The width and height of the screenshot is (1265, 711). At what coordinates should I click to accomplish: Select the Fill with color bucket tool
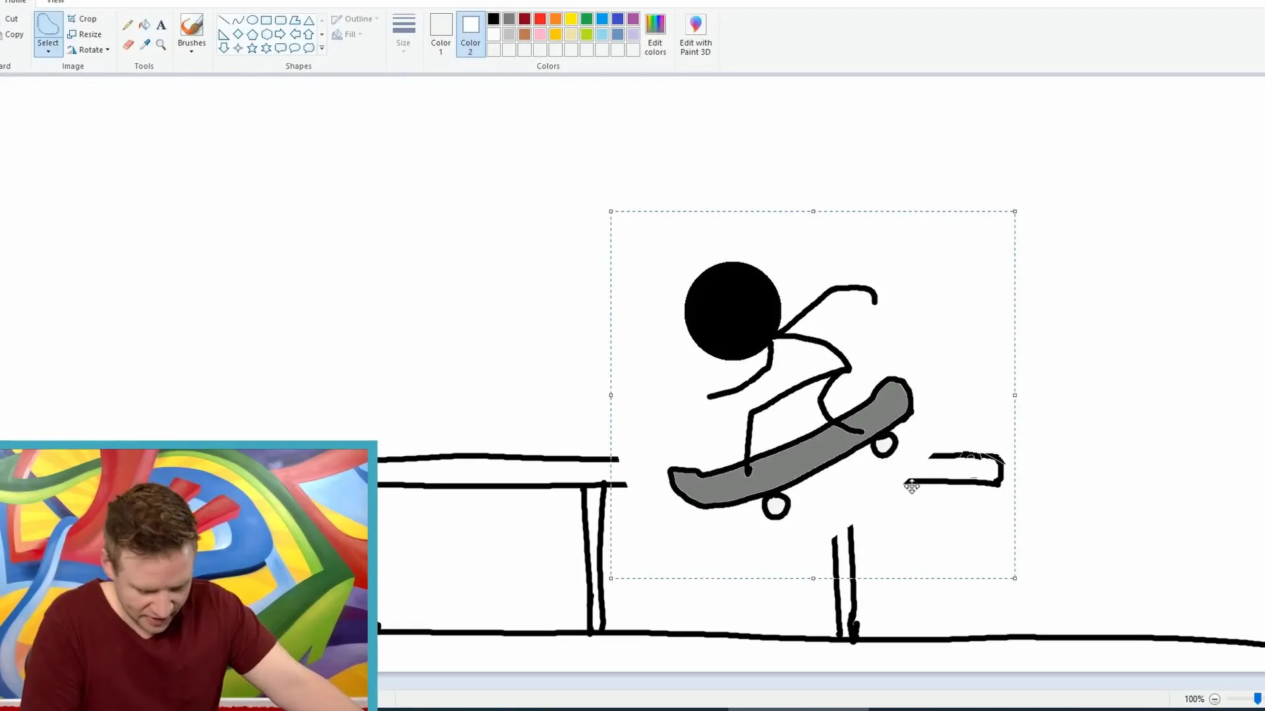[x=144, y=25]
